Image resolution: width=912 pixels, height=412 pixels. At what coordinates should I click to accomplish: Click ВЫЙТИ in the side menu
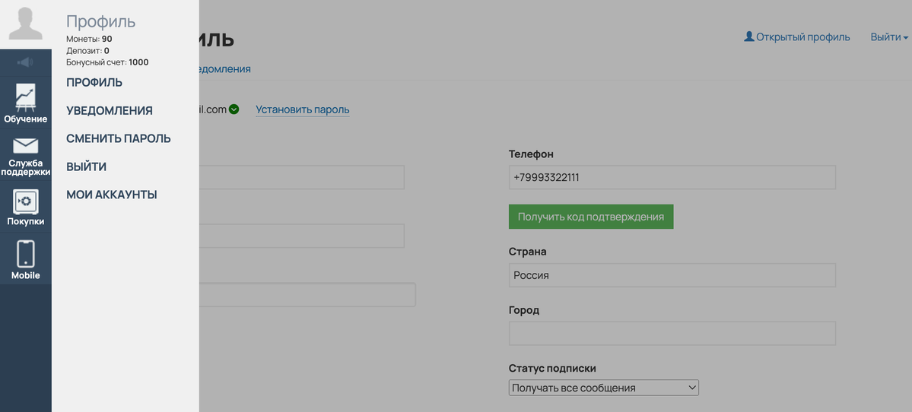(87, 167)
